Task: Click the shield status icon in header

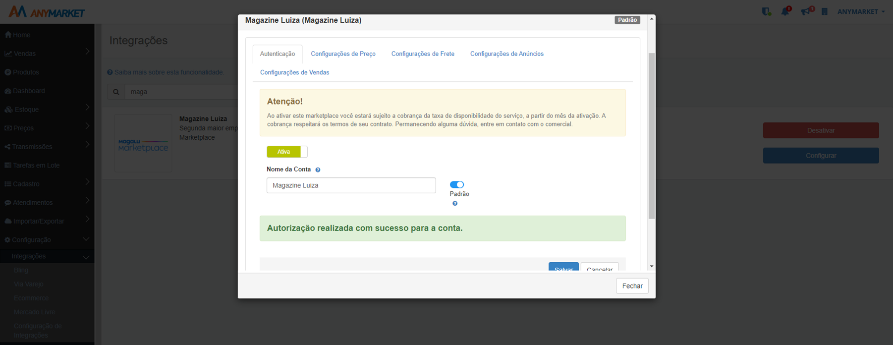Action: point(766,11)
